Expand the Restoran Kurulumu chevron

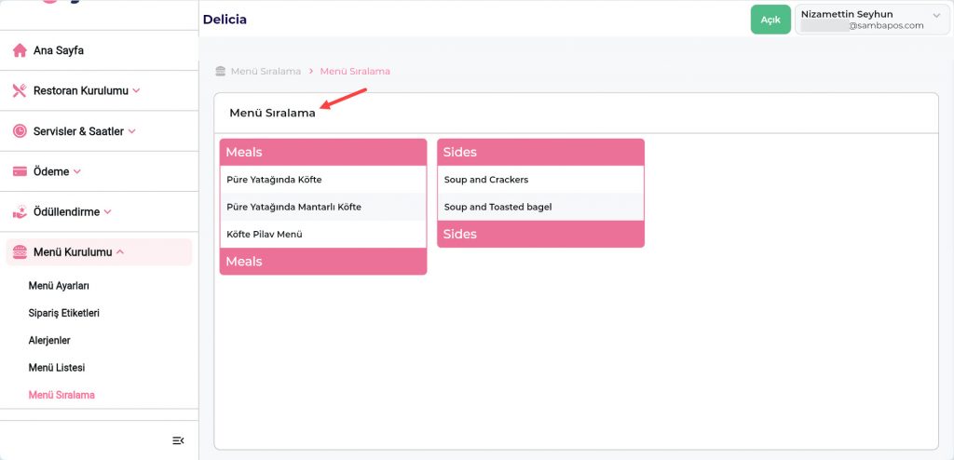pos(136,91)
